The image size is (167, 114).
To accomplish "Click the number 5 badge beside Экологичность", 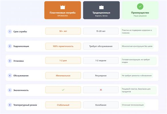I will tap(10, 90).
